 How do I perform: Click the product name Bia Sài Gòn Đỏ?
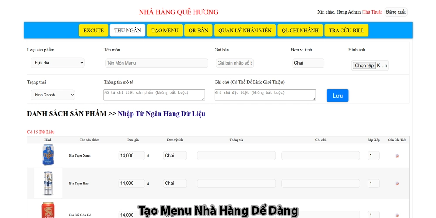click(80, 215)
